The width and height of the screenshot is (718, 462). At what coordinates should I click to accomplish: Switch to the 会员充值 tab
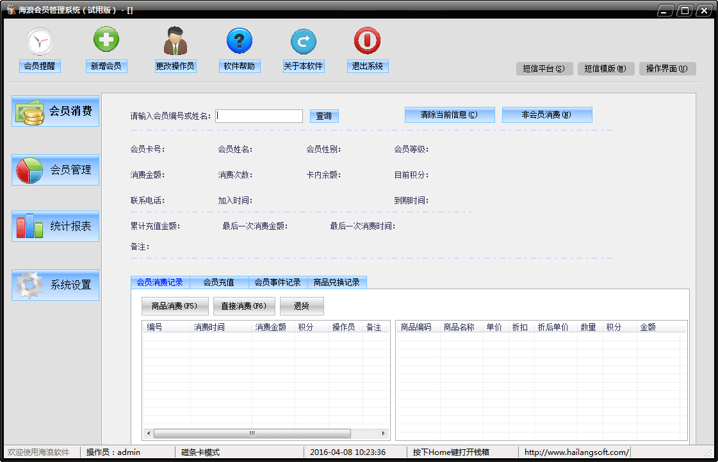coord(218,282)
